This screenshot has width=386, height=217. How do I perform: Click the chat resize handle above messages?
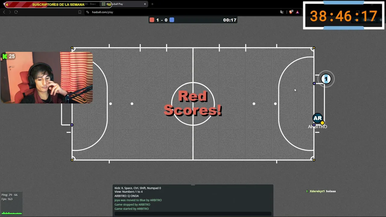tap(193, 185)
